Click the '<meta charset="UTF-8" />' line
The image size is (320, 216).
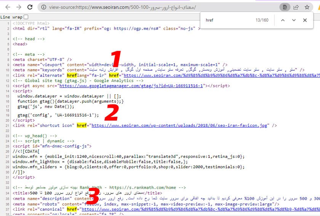click(42, 59)
